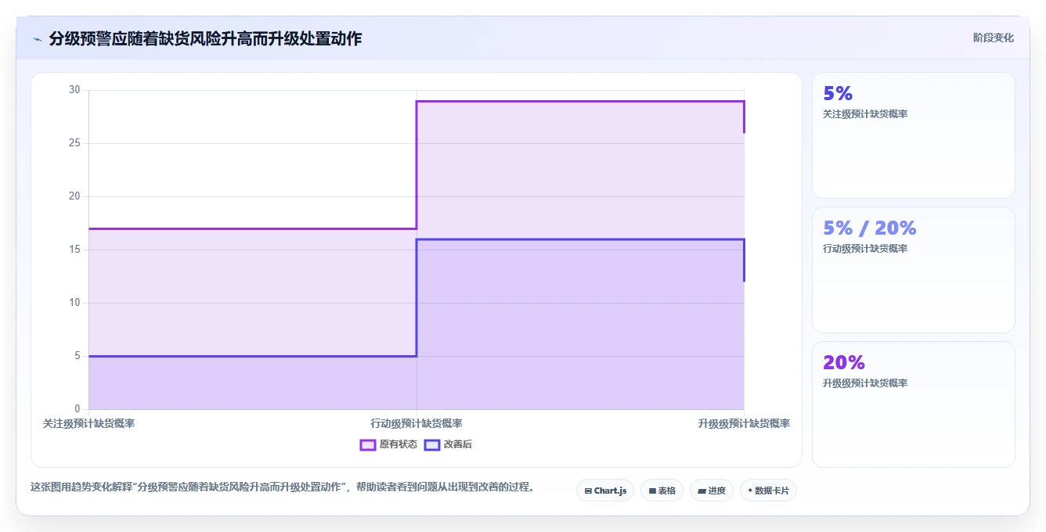Click the trend icon beside the chart title
Viewport: 1046px width, 532px height.
tap(37, 39)
